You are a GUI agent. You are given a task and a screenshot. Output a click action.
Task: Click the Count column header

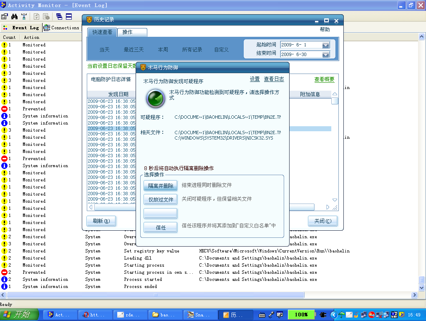(9, 37)
